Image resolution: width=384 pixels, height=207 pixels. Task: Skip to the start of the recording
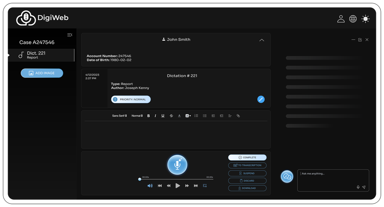(x=160, y=186)
